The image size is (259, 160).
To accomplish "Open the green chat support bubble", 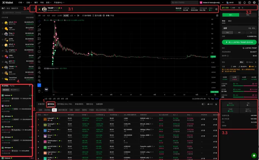I will click(x=254, y=155).
